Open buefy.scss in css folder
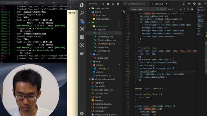 click(103, 58)
